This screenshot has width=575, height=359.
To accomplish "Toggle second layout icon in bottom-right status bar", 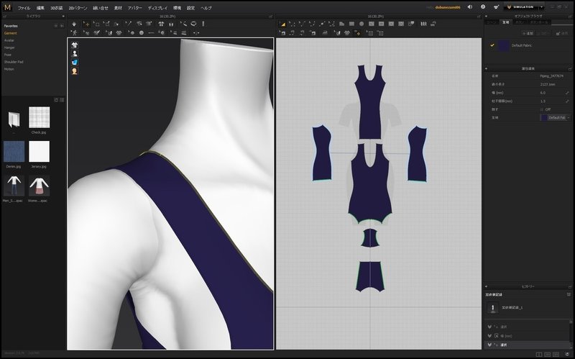I will tap(548, 355).
